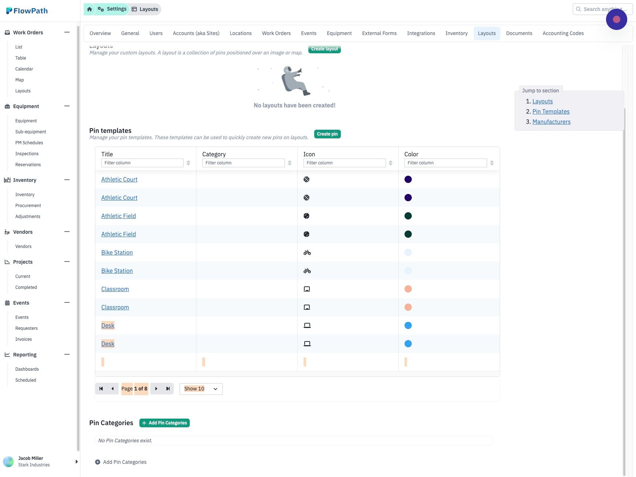Collapse the Work Orders sidebar section

[67, 32]
